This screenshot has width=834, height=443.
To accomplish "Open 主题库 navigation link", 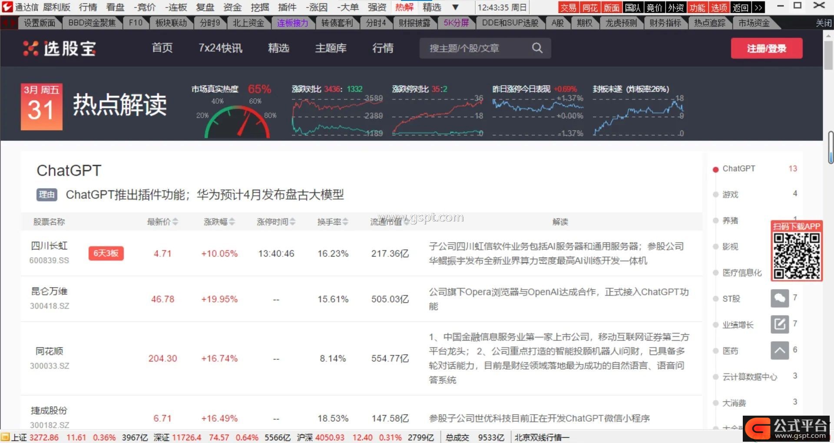I will click(x=331, y=48).
